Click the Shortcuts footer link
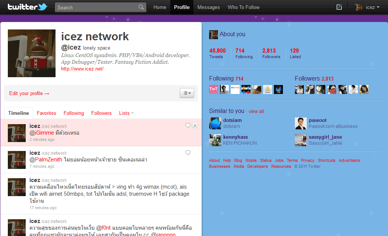This screenshot has height=236, width=388. click(327, 160)
